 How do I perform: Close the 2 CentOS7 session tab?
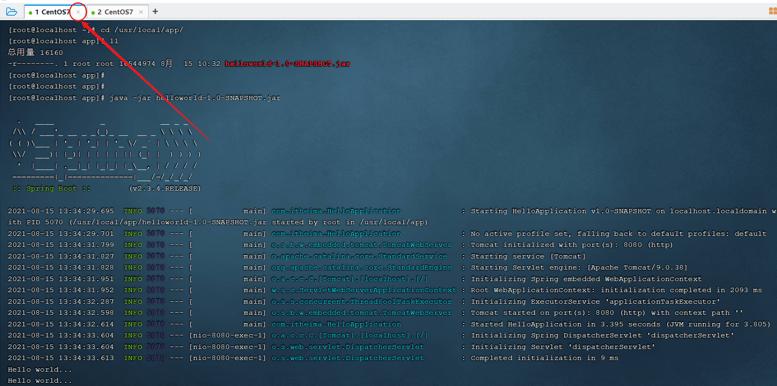tap(141, 12)
